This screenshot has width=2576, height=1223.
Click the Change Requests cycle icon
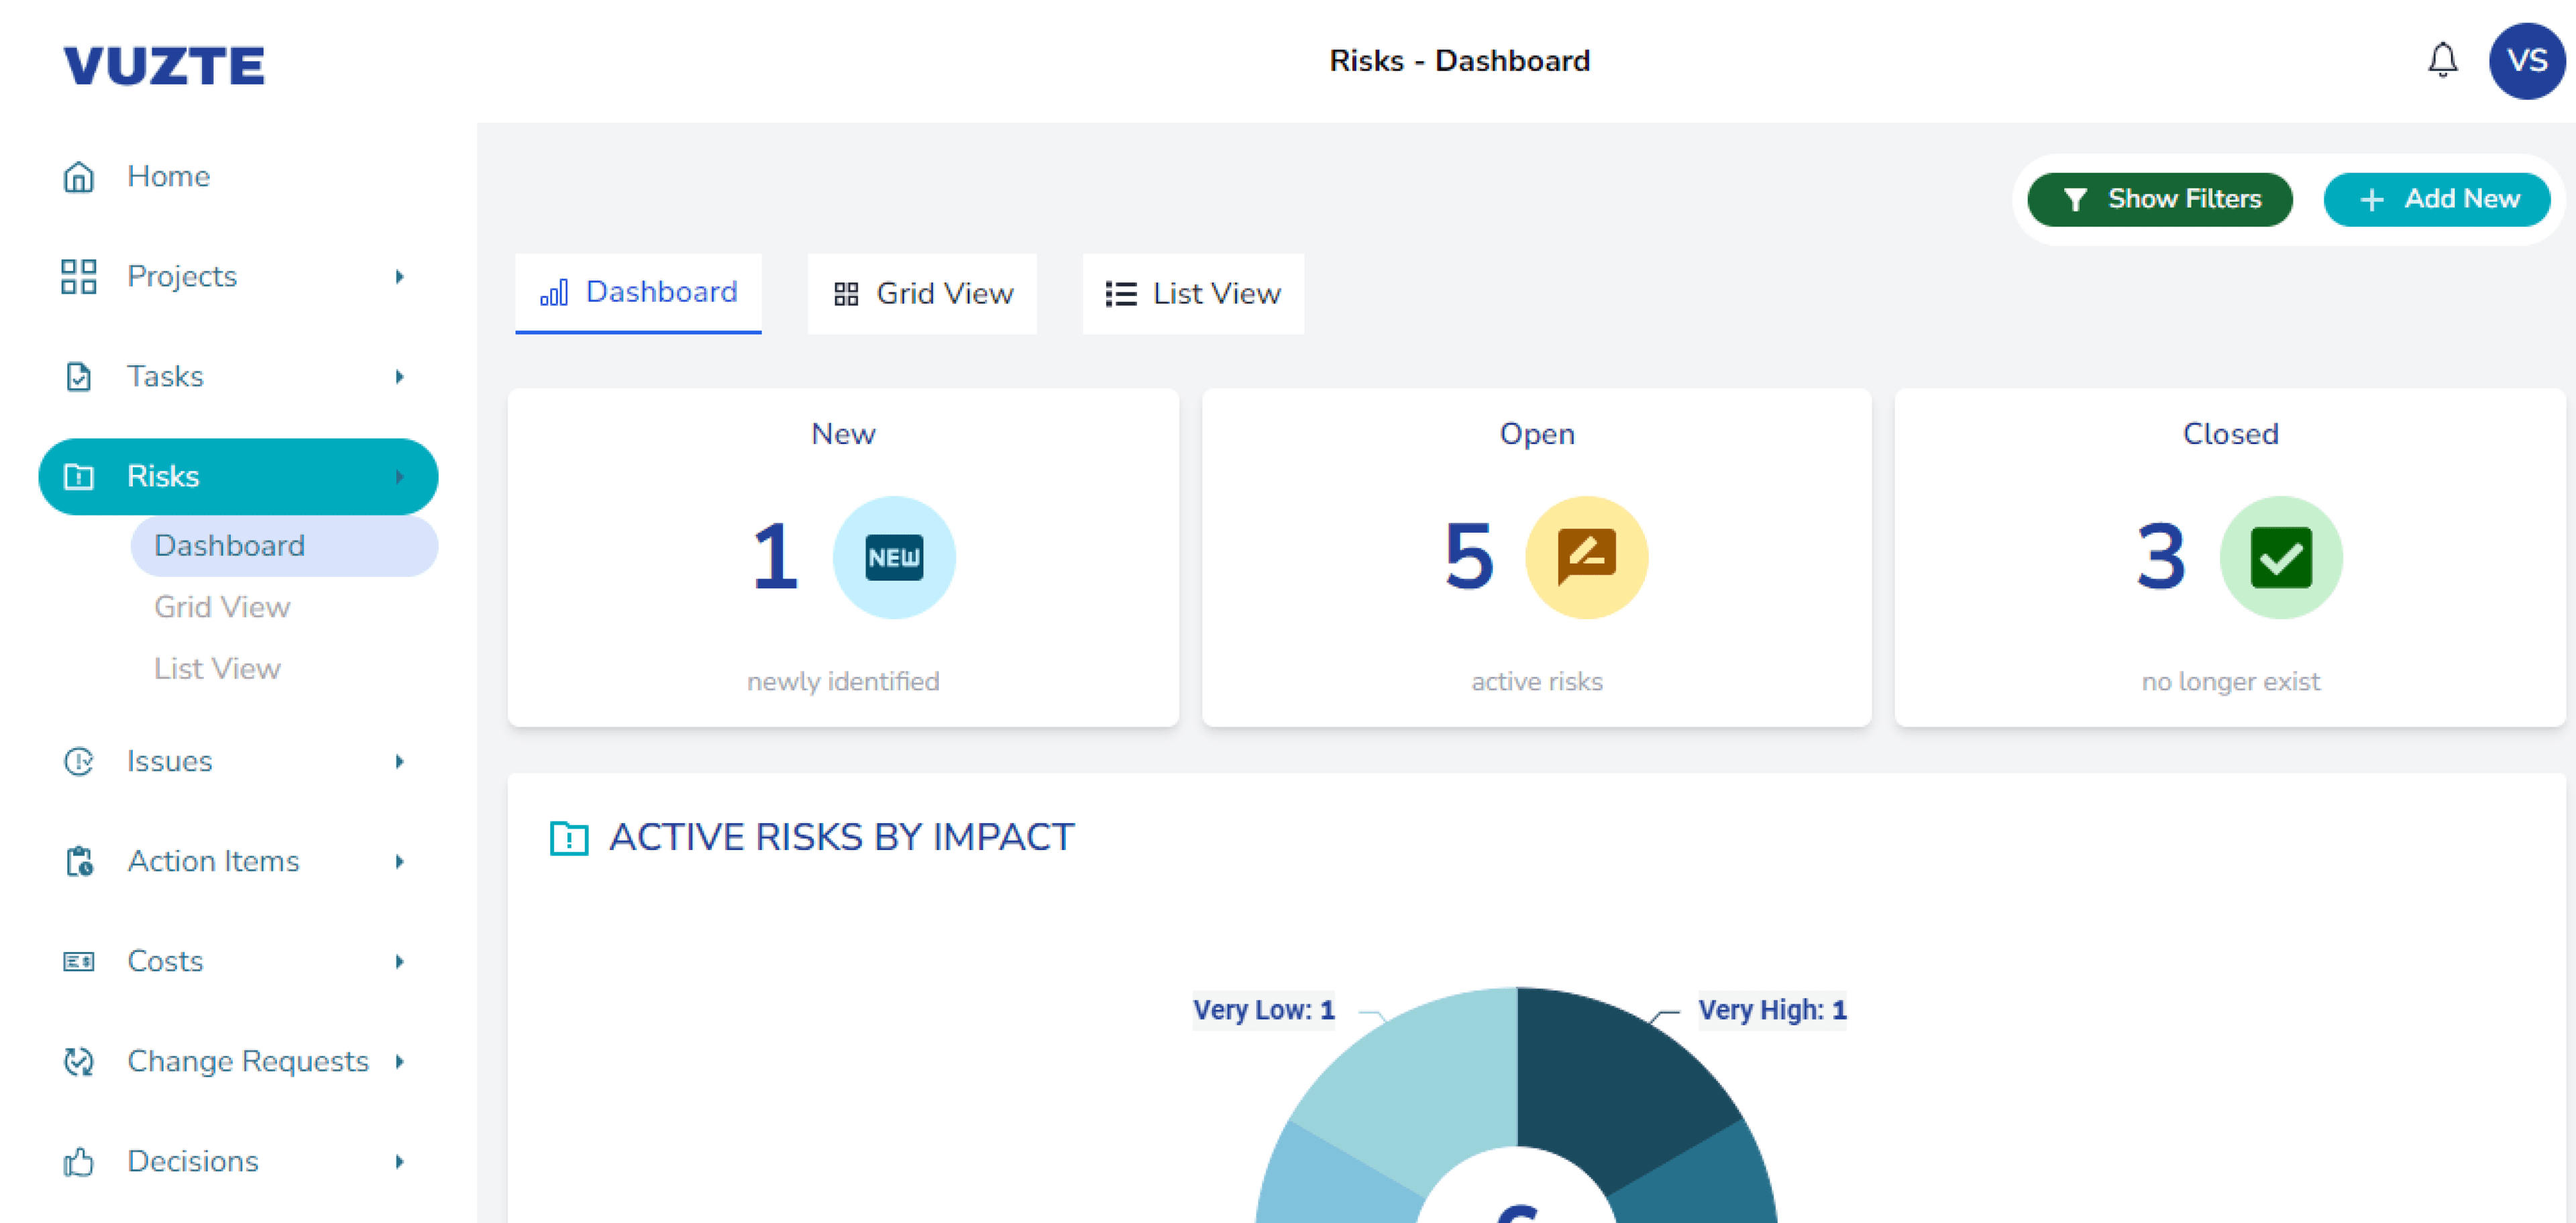(79, 1061)
